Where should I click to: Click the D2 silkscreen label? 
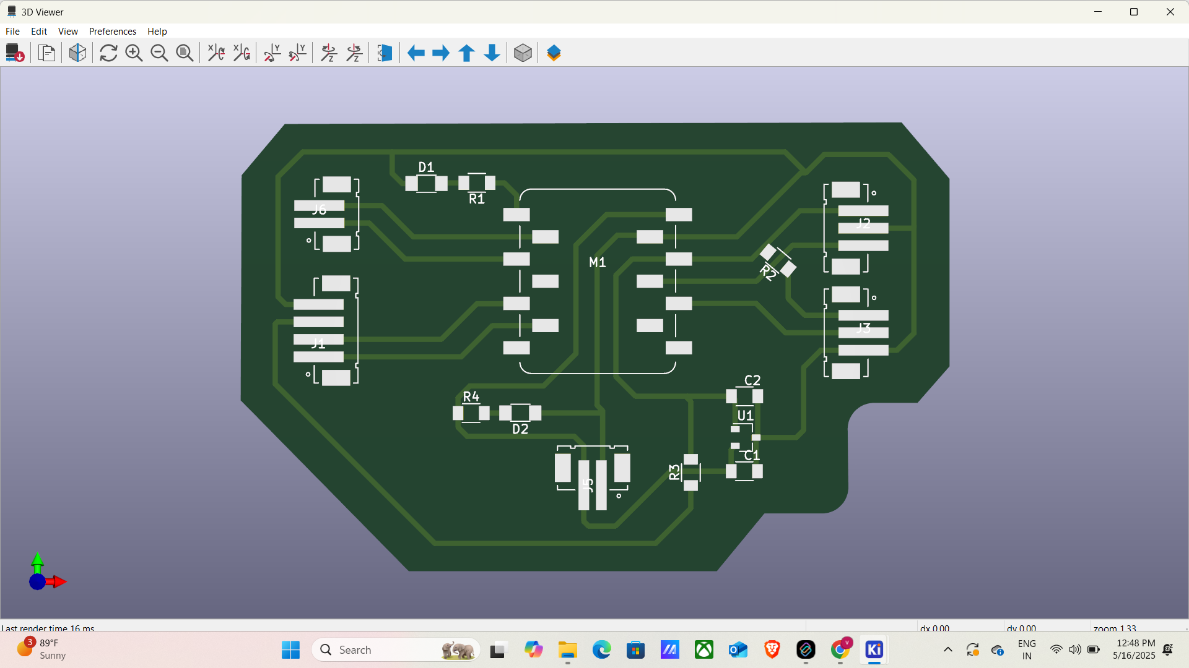(520, 429)
